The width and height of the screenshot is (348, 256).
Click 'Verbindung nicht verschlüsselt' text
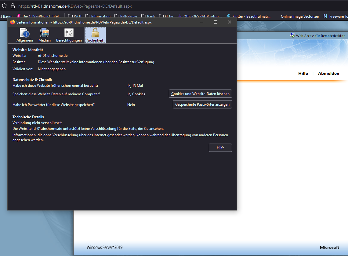[x=37, y=123]
